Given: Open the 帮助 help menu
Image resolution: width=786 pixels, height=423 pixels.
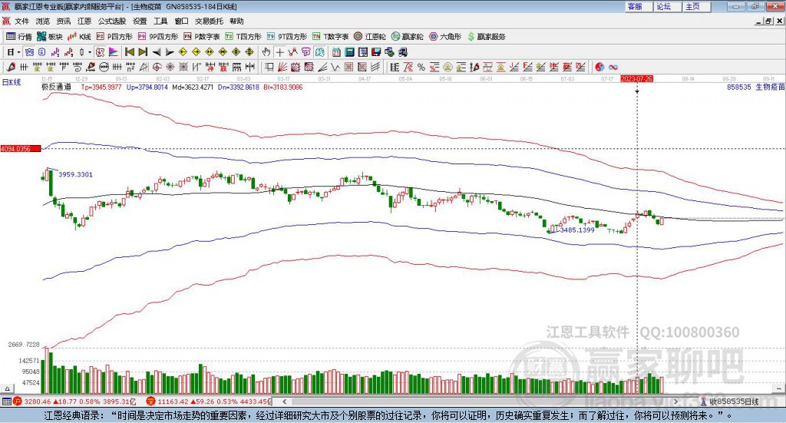Looking at the screenshot, I should tap(236, 21).
